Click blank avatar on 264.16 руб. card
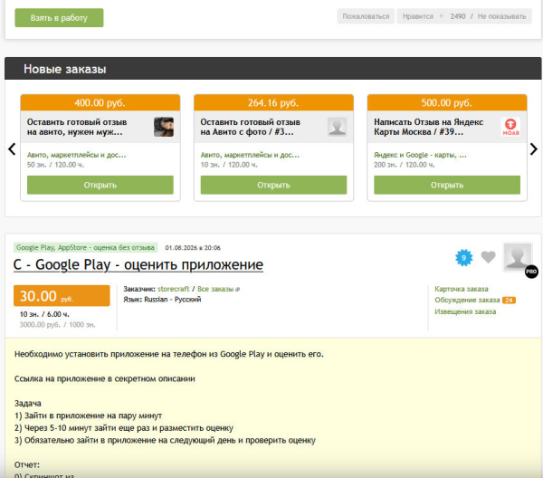Image resolution: width=543 pixels, height=478 pixels. click(x=337, y=127)
